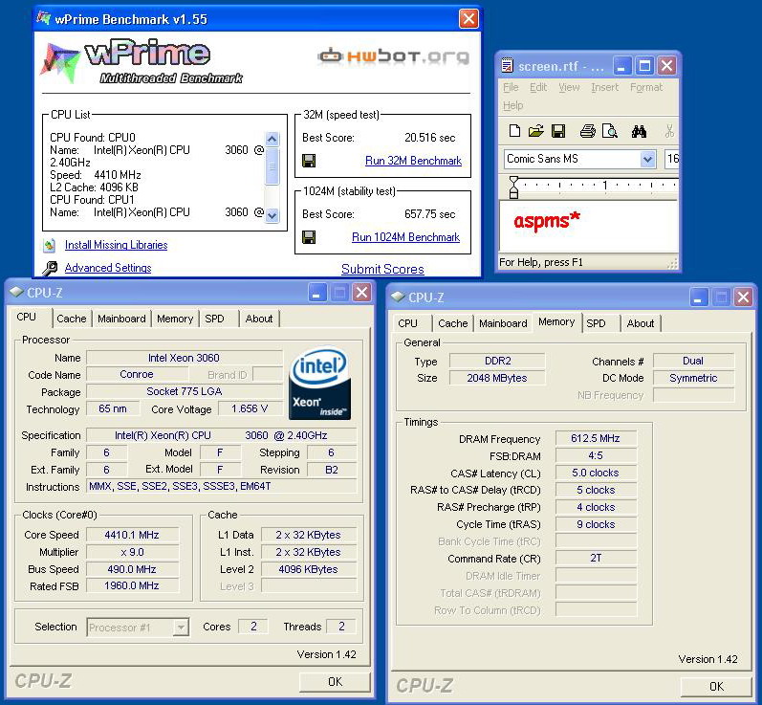Click the WordPad resize grip corner

pyautogui.click(x=672, y=263)
